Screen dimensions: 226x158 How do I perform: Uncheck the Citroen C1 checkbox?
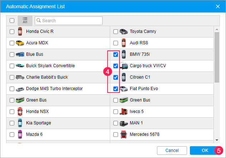pos(116,77)
